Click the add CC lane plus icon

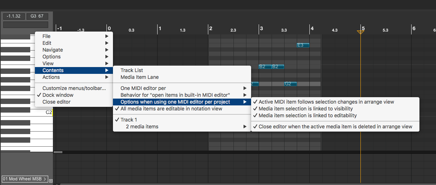click(x=51, y=181)
